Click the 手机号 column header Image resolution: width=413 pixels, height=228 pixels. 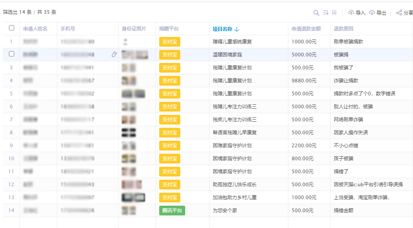click(68, 29)
